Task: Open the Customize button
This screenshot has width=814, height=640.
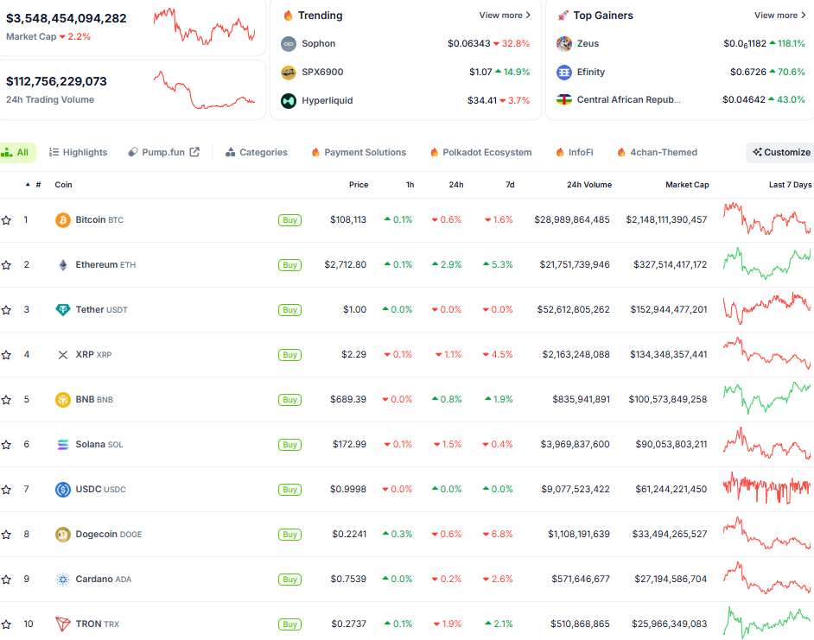Action: tap(781, 153)
